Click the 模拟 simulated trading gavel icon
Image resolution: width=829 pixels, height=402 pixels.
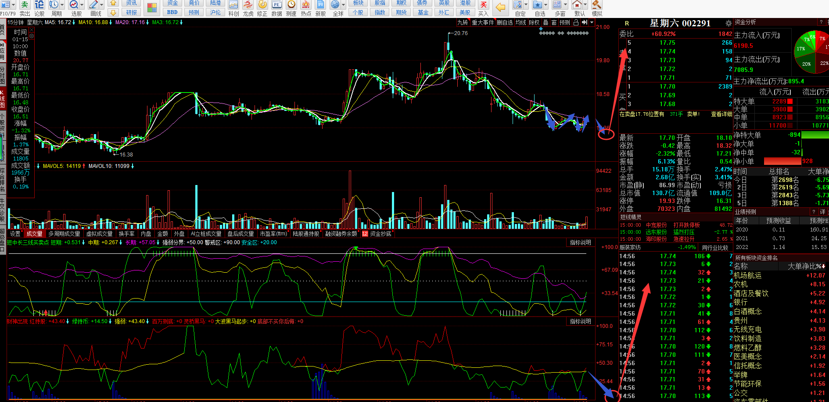coord(597,5)
